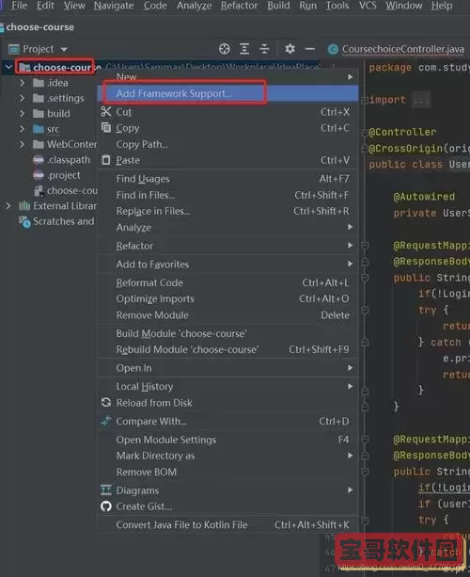This screenshot has height=577, width=470.
Task: Click the compare icon beside Compare With
Action: (106, 421)
